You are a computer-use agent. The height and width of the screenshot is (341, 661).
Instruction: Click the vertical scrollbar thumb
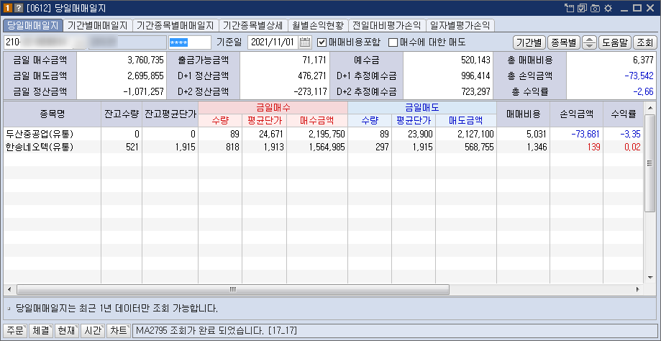(x=649, y=163)
